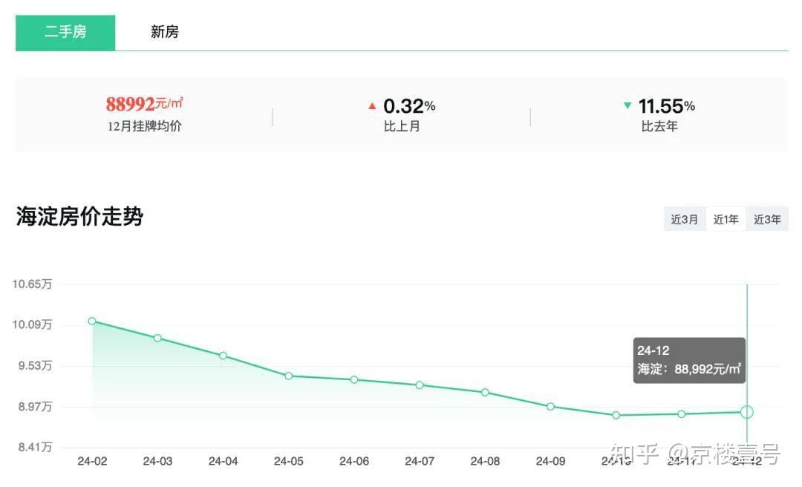802x487 pixels.
Task: Click the 24-03 data point marker
Action: point(157,338)
